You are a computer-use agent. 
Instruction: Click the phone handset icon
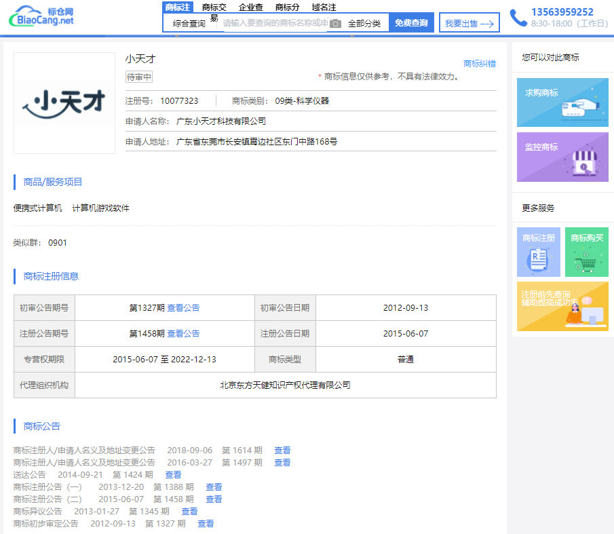pyautogui.click(x=518, y=18)
